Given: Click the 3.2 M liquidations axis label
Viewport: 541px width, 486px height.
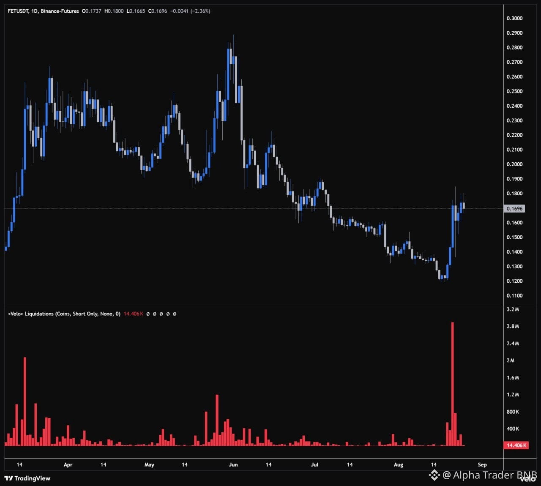Looking at the screenshot, I should (513, 309).
